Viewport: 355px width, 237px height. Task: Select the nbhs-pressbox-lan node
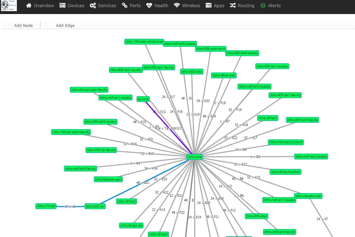(308, 196)
